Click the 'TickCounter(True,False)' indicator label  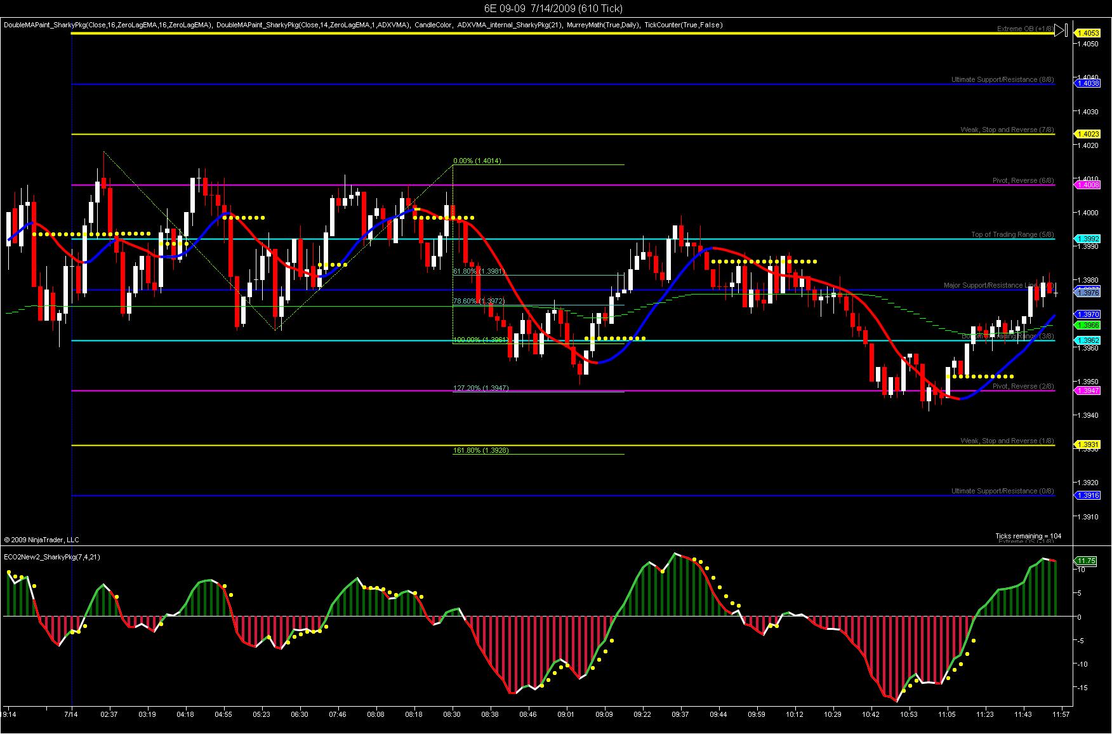683,25
